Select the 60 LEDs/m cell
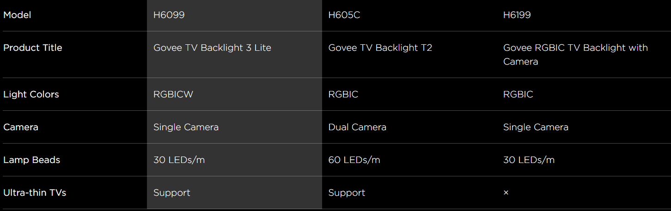The image size is (671, 211). pos(354,160)
